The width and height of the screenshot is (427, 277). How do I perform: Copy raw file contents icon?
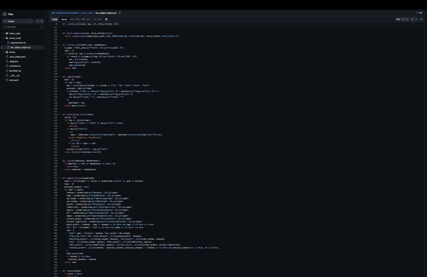403,20
